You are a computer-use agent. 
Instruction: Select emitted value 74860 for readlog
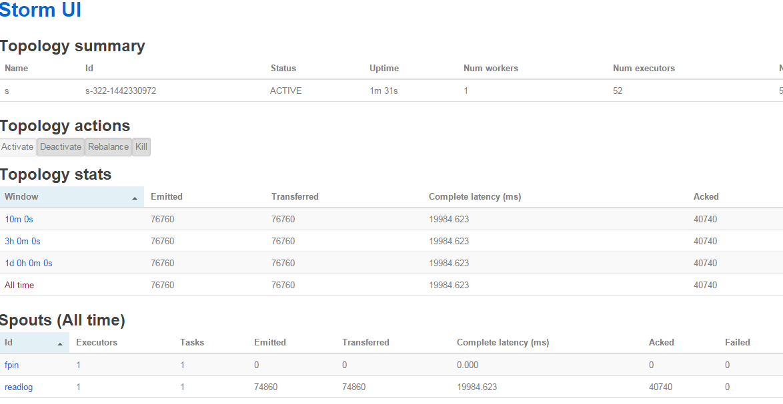click(x=265, y=387)
